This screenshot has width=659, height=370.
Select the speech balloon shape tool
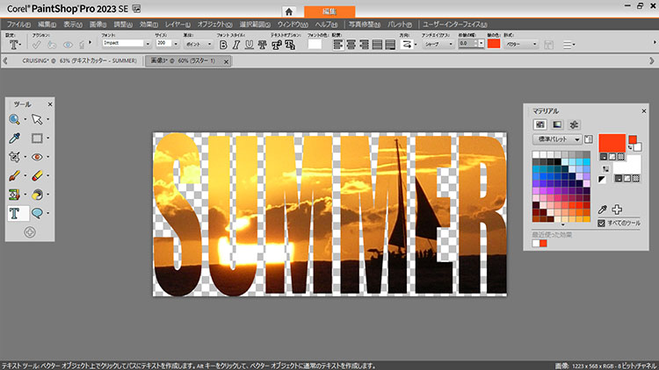coord(37,213)
